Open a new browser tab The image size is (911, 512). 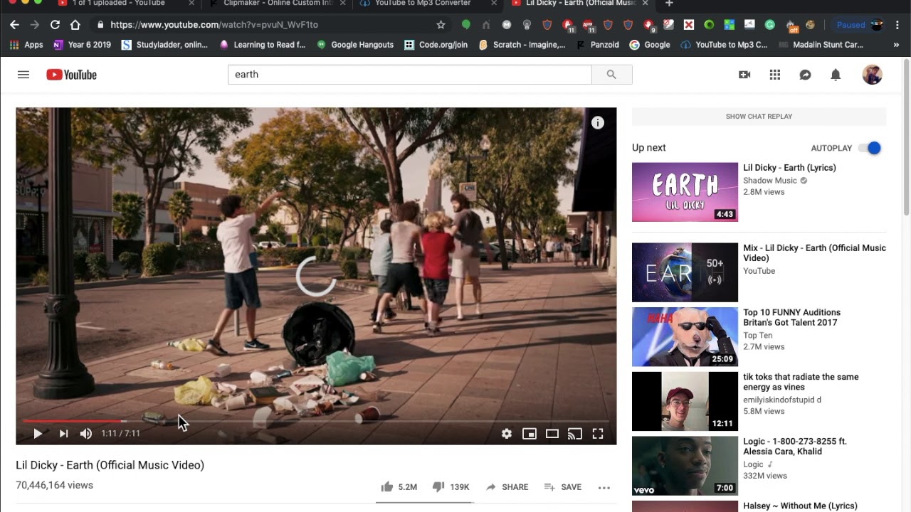(668, 4)
